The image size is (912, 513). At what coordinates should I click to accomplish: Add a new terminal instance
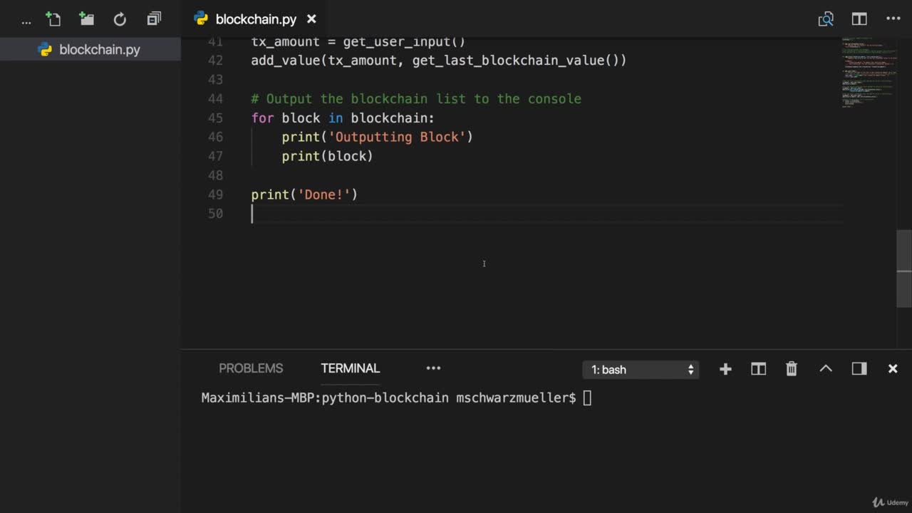point(725,368)
